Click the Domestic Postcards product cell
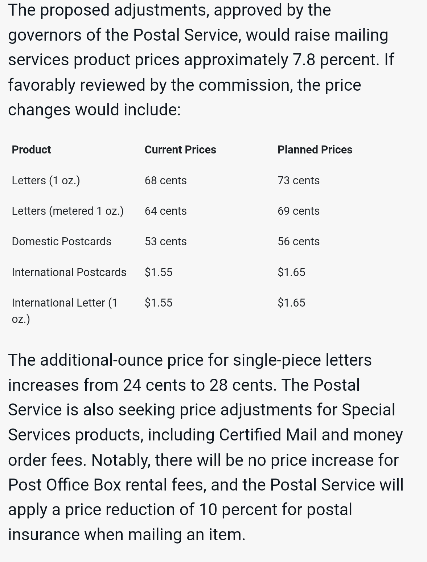This screenshot has height=562, width=427. [x=61, y=241]
